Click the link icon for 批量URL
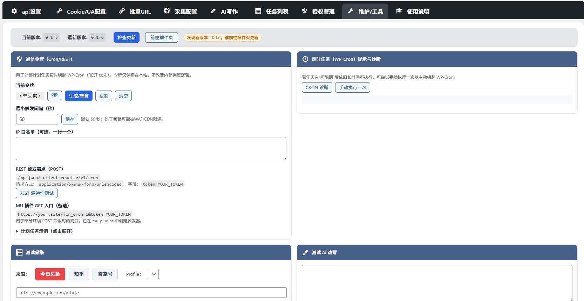 click(122, 11)
